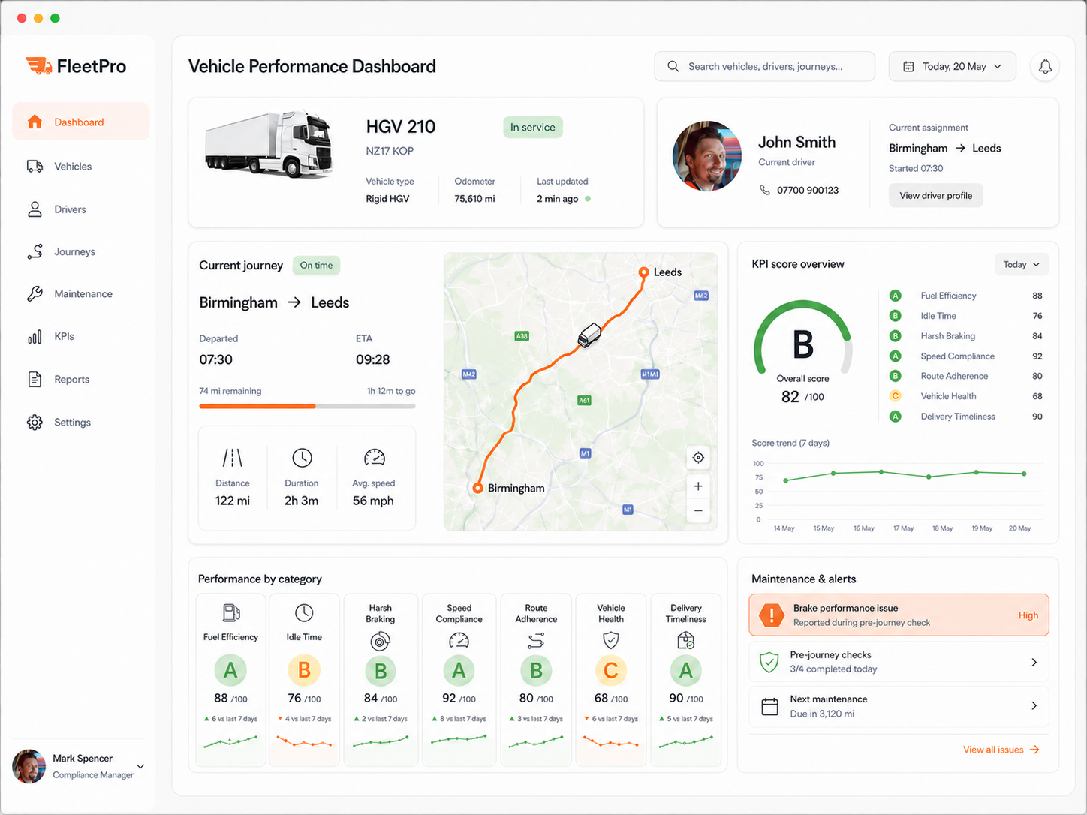Click the KPIs bar chart icon
This screenshot has height=815, width=1087.
click(x=35, y=337)
